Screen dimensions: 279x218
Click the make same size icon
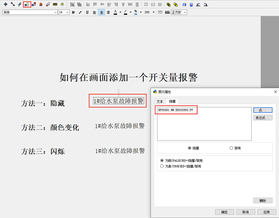pyautogui.click(x=160, y=5)
